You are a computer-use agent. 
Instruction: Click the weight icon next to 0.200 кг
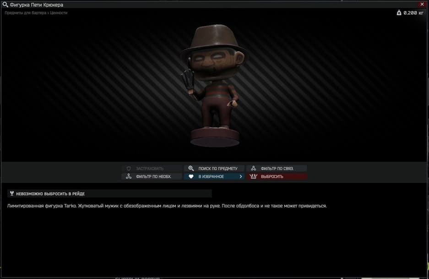[x=399, y=12]
